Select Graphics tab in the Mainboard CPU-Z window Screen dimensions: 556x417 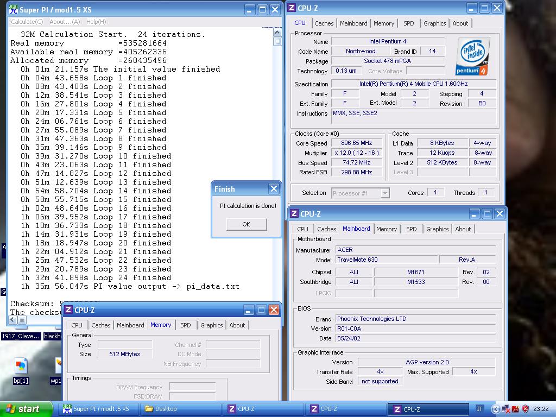[x=437, y=230]
